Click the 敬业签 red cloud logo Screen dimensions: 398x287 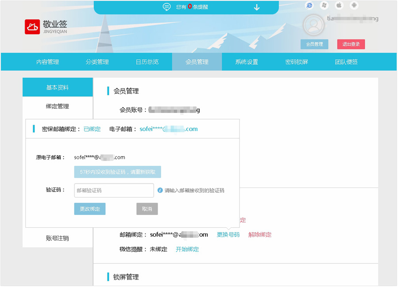[x=32, y=27]
